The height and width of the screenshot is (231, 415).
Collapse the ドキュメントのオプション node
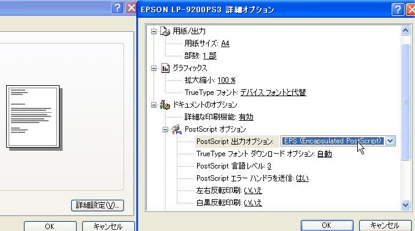click(153, 105)
